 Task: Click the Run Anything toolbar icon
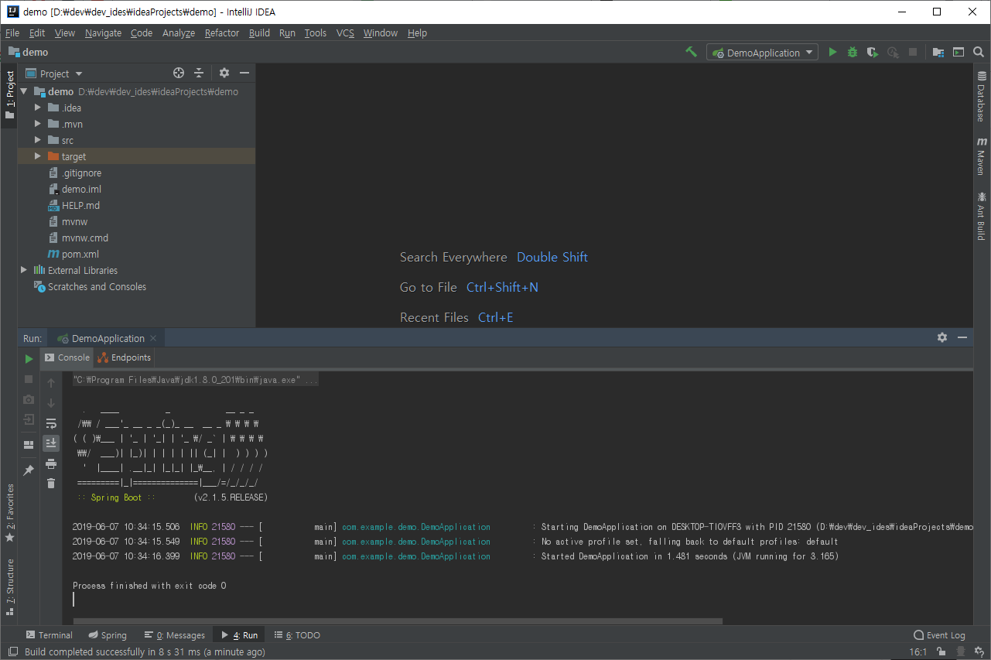tap(959, 52)
